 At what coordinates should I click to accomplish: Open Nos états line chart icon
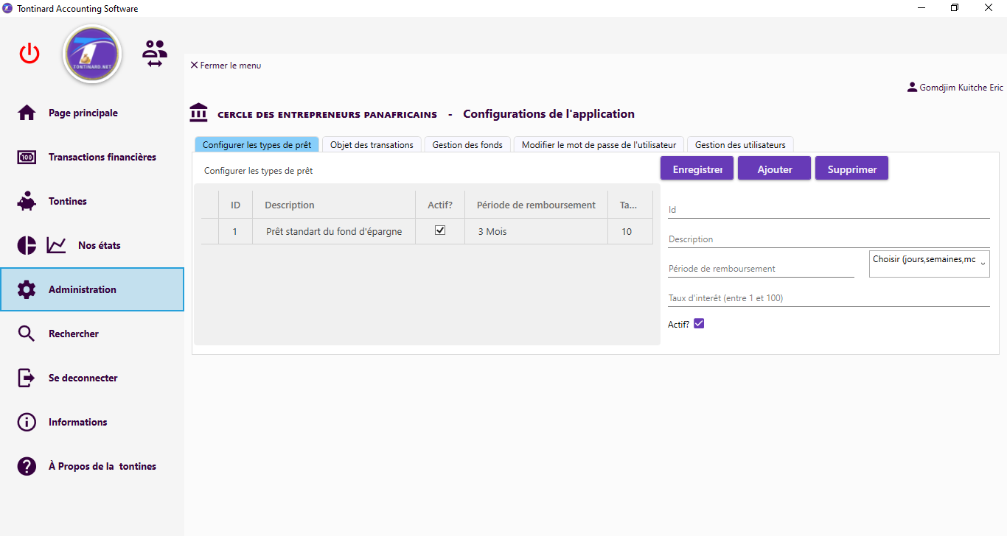(x=57, y=245)
